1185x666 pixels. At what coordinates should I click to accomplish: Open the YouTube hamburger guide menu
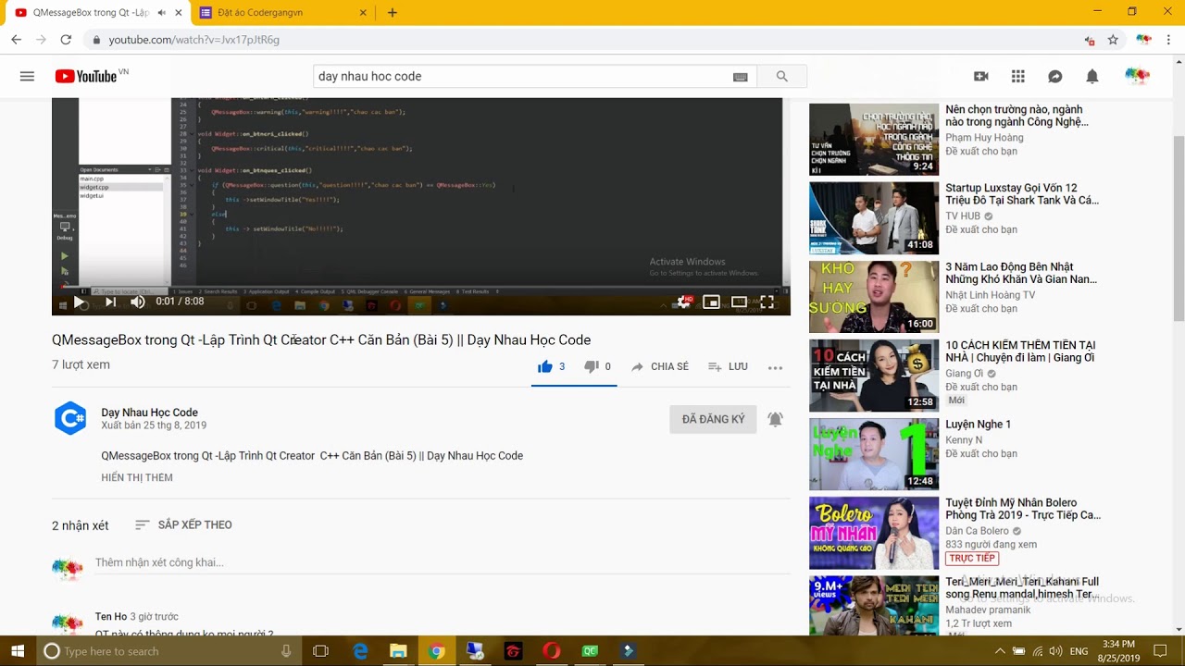[27, 77]
